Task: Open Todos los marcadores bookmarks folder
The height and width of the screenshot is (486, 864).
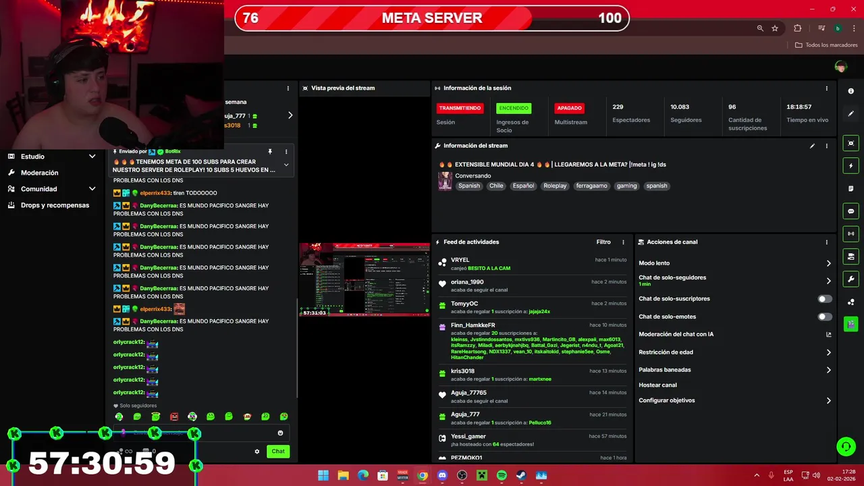Action: 826,45
